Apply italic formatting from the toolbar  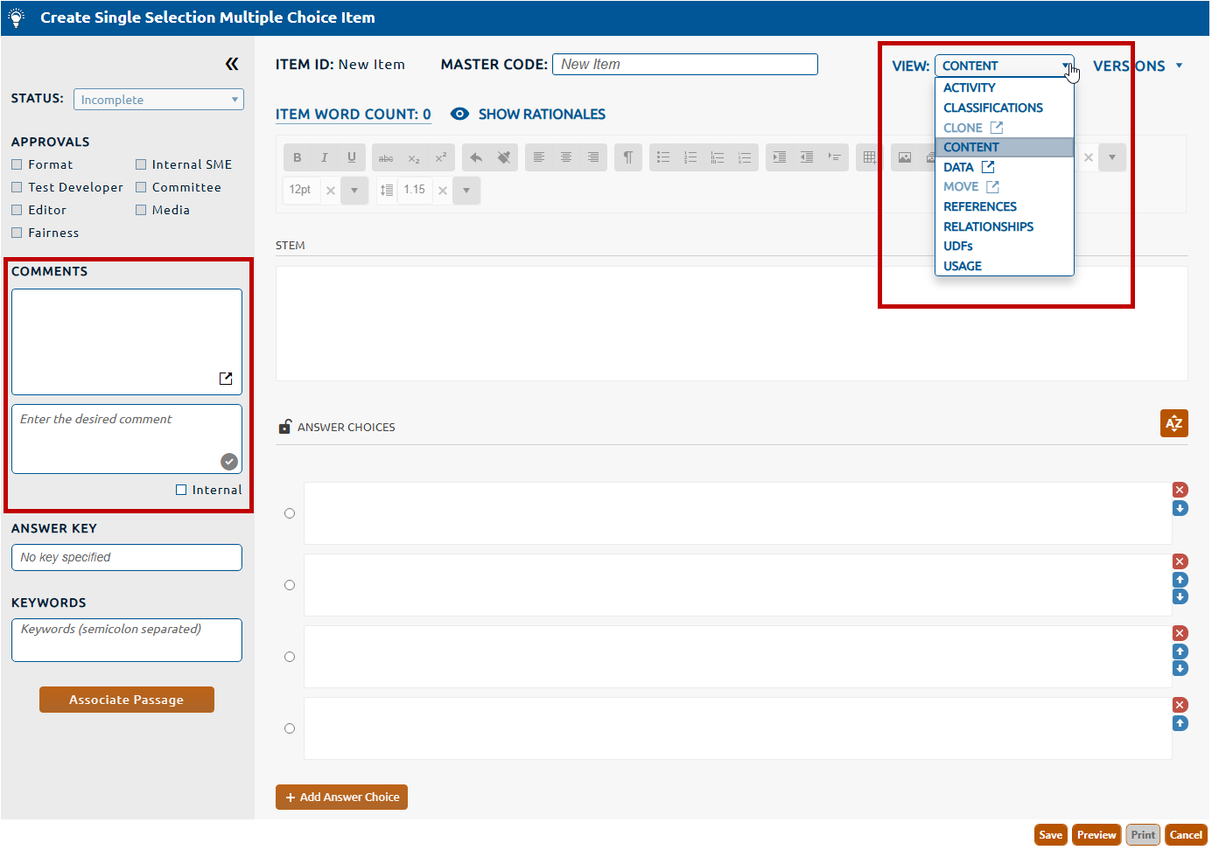(x=325, y=157)
